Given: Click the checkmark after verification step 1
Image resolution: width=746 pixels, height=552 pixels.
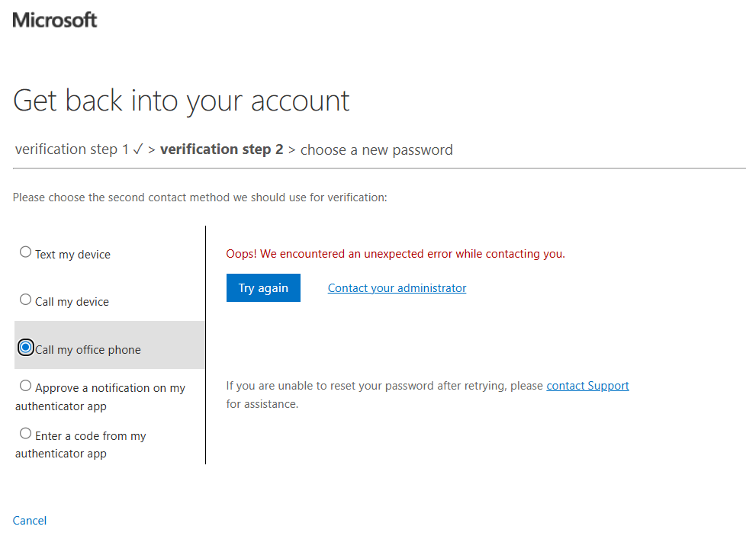Looking at the screenshot, I should 138,149.
